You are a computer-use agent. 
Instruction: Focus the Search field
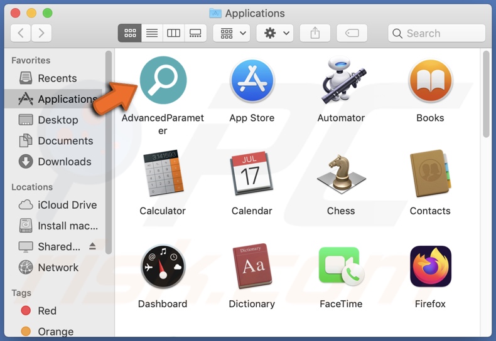[436, 33]
